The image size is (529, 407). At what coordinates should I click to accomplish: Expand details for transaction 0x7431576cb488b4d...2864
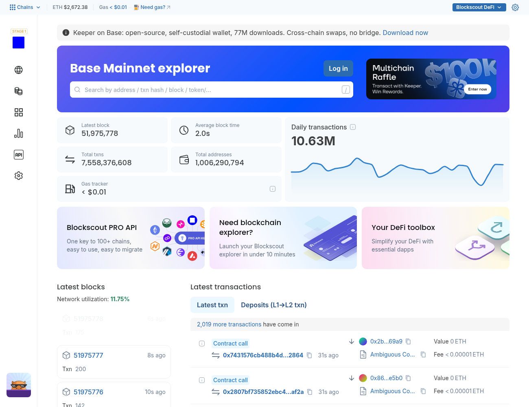(x=202, y=344)
